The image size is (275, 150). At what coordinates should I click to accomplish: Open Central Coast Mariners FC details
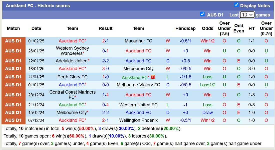[72, 95]
